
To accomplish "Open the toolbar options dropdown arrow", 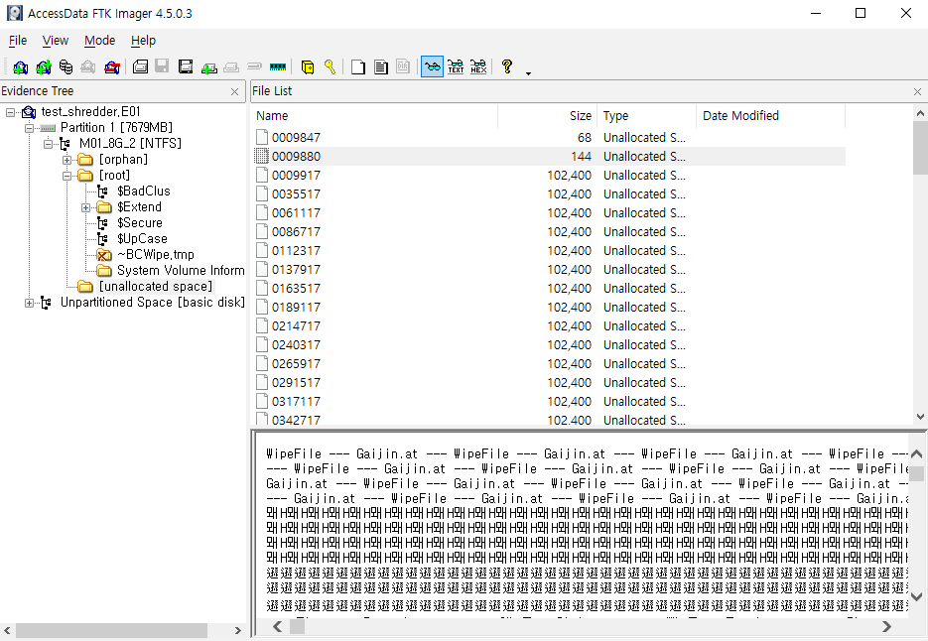I will pyautogui.click(x=528, y=73).
